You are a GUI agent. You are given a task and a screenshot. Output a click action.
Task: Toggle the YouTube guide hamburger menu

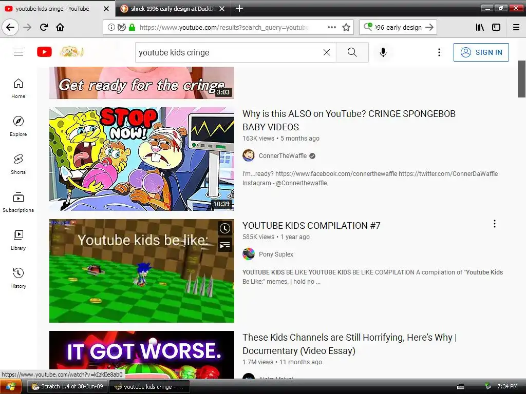(18, 52)
